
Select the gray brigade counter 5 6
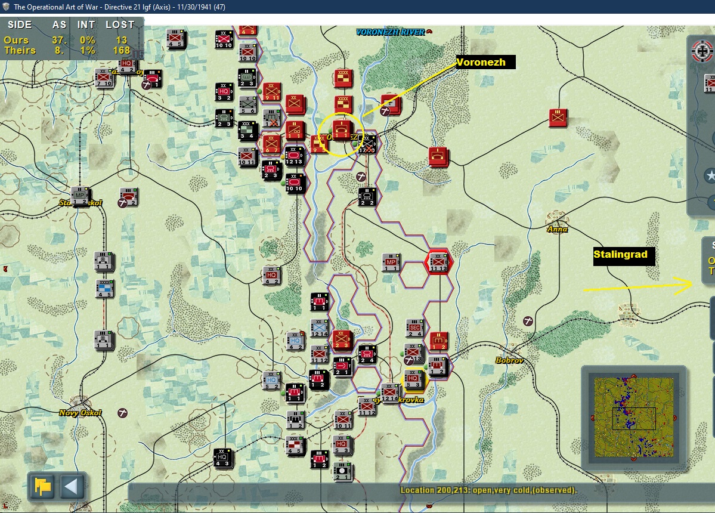248,104
